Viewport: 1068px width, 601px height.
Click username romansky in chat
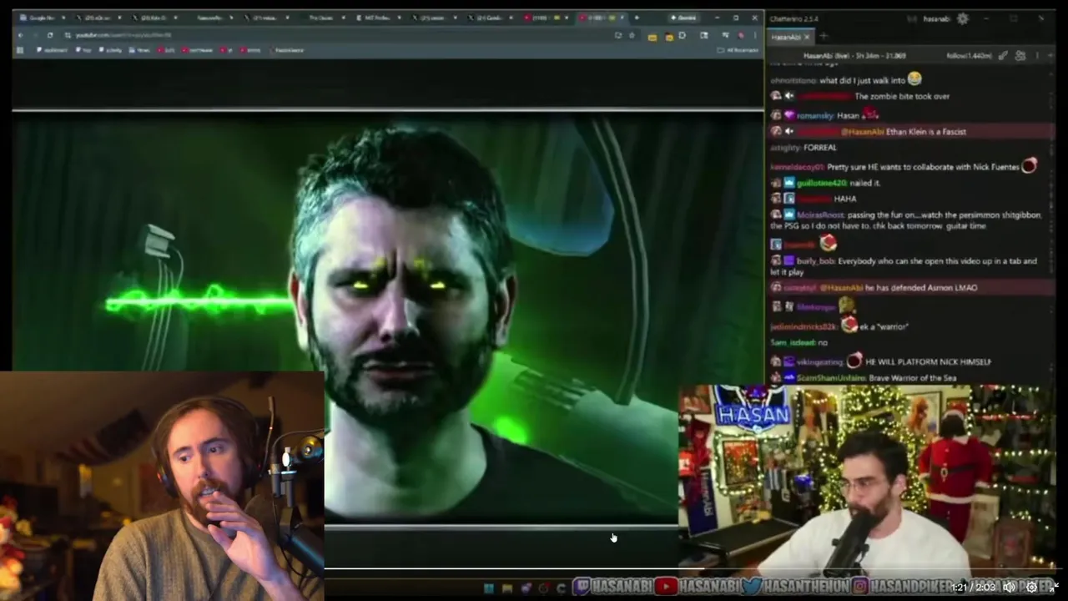[x=815, y=116]
